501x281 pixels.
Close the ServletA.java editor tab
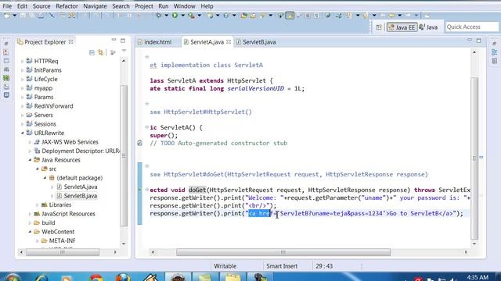(229, 41)
